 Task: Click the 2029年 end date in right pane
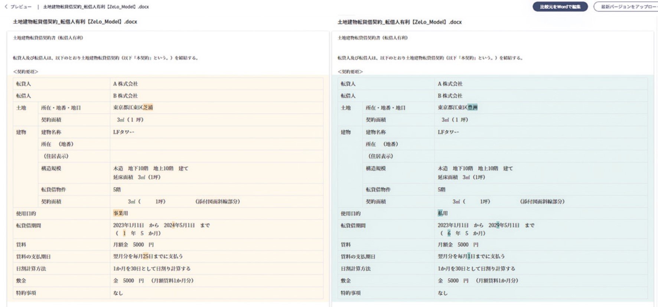(494, 225)
